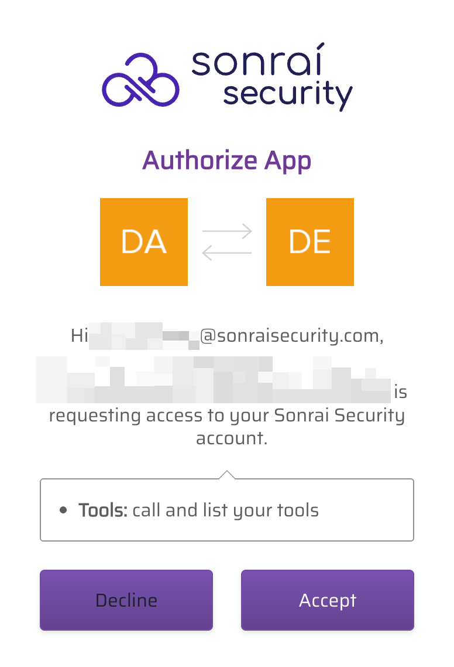Click the word "account." below the request
The height and width of the screenshot is (667, 454).
point(232,438)
